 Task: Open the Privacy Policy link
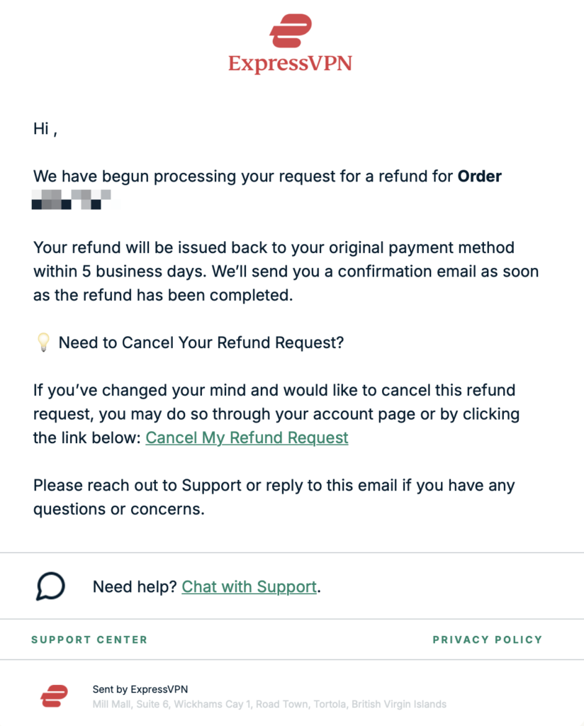[487, 640]
